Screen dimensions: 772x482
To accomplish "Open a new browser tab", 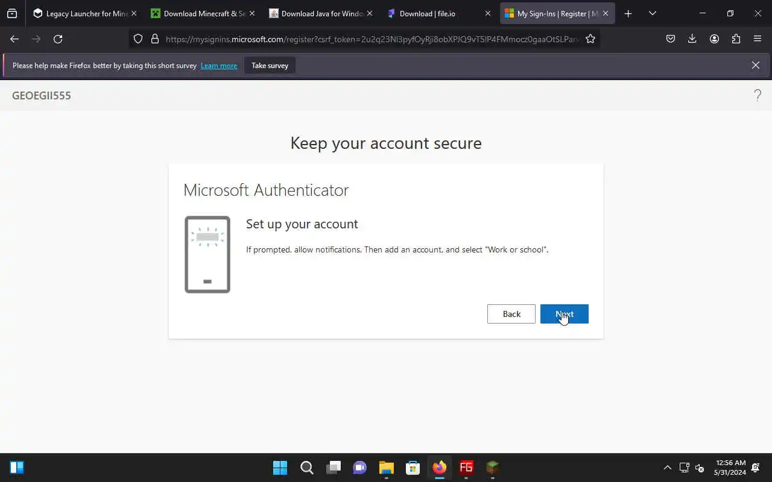I will pyautogui.click(x=628, y=13).
